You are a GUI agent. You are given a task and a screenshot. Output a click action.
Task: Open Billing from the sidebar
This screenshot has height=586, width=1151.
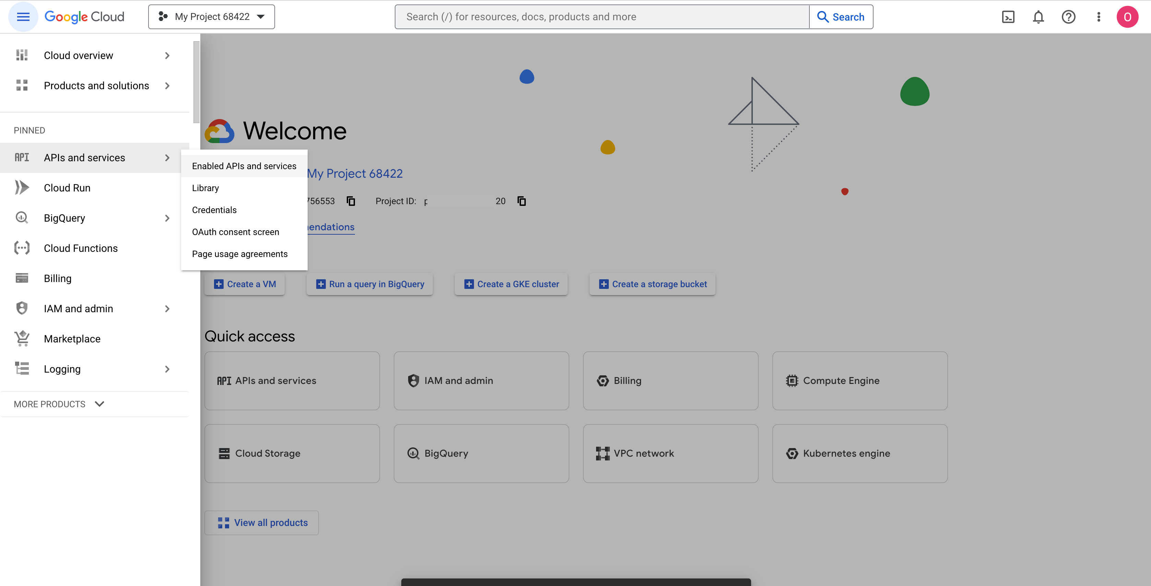[95, 279]
